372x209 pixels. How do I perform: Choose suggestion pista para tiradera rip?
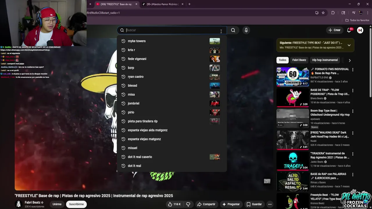[171, 121]
